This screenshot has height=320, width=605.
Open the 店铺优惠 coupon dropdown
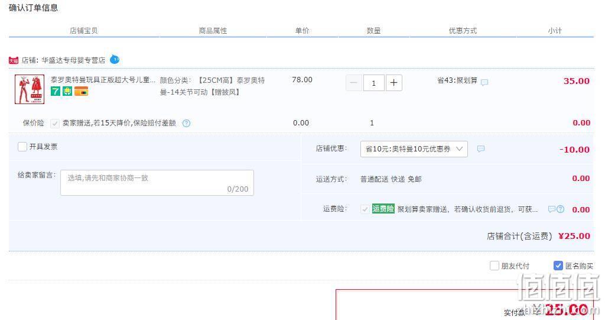[414, 149]
